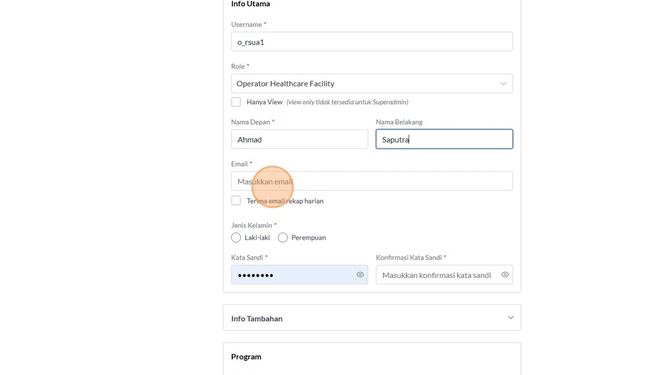Show password in Kata Sandi field

click(x=360, y=275)
